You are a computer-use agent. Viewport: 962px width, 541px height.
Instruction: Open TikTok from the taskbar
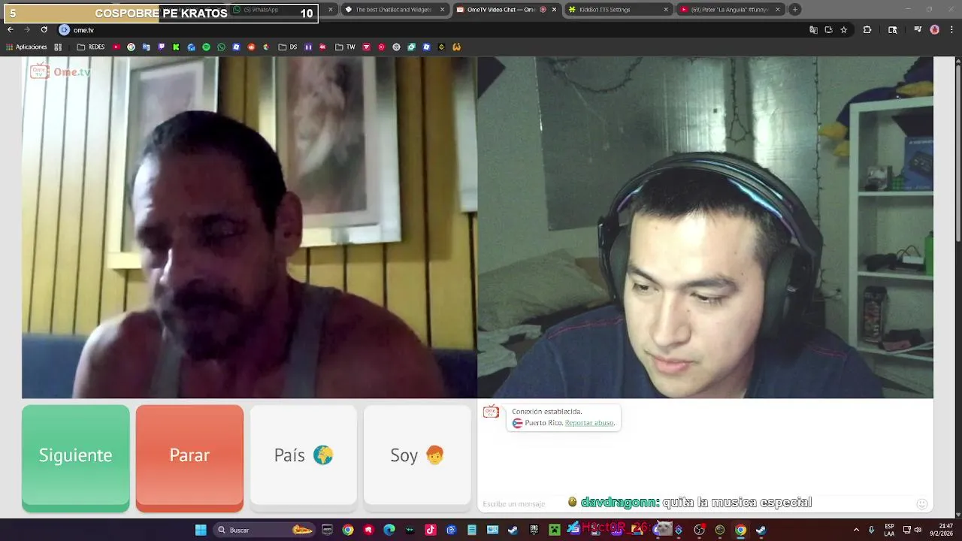(430, 530)
